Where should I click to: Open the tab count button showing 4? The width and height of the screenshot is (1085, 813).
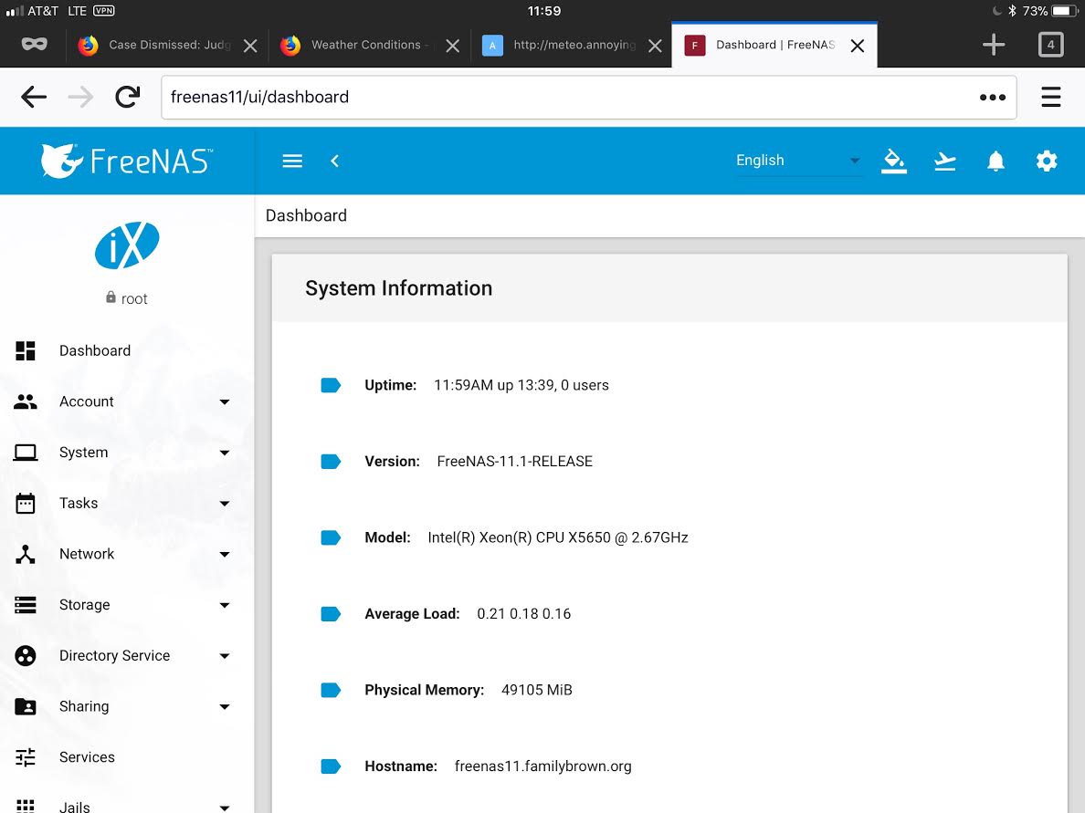click(1050, 44)
